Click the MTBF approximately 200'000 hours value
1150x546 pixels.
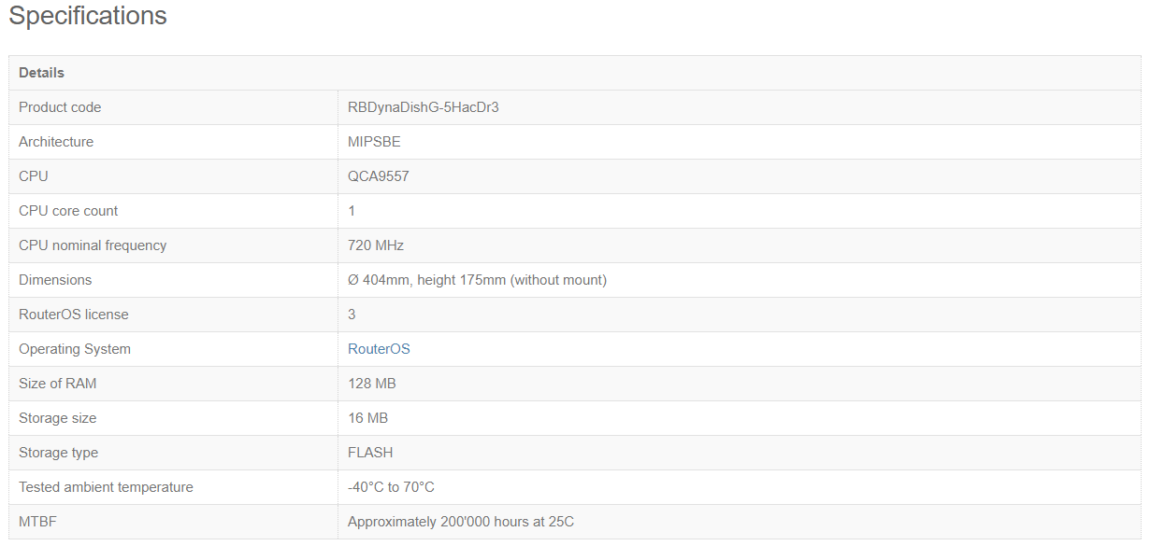click(461, 522)
